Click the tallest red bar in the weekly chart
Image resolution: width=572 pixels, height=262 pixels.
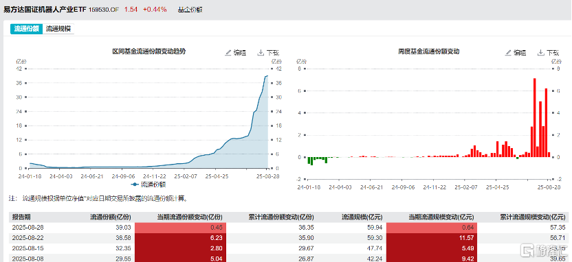(x=534, y=117)
